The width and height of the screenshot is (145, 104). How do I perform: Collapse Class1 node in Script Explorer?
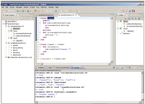9,31
